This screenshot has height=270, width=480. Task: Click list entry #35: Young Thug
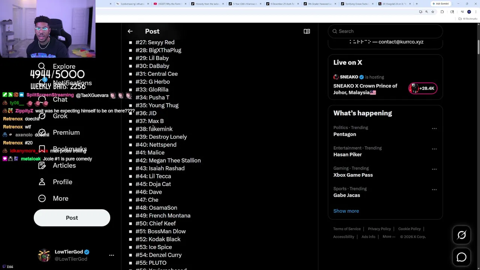pos(157,105)
